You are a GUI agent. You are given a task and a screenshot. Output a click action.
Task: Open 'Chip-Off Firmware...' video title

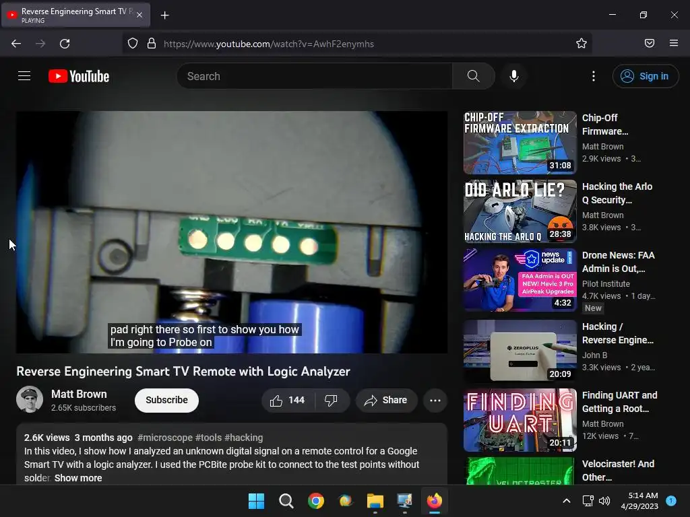[605, 125]
